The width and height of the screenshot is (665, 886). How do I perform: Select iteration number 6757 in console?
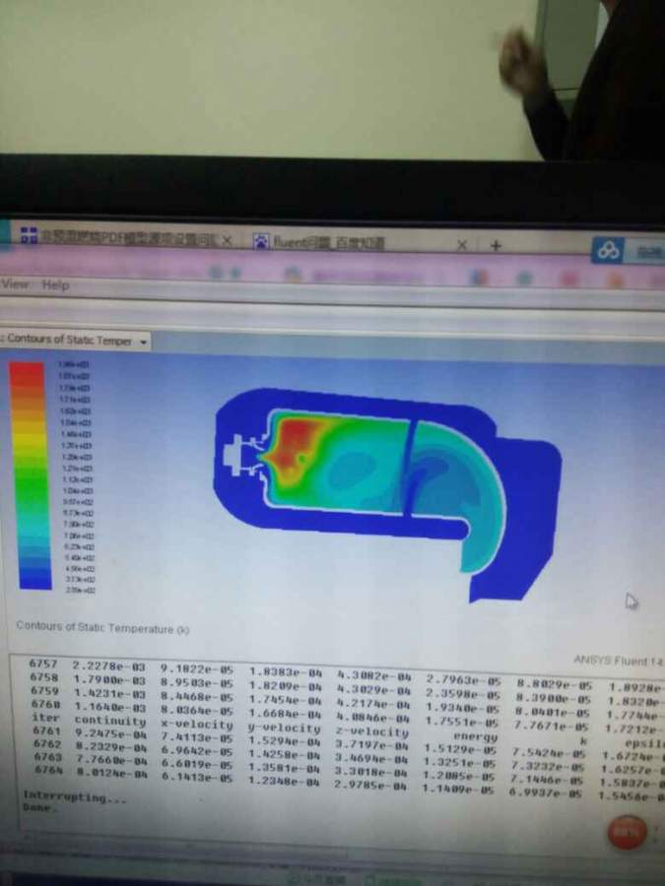coord(43,664)
